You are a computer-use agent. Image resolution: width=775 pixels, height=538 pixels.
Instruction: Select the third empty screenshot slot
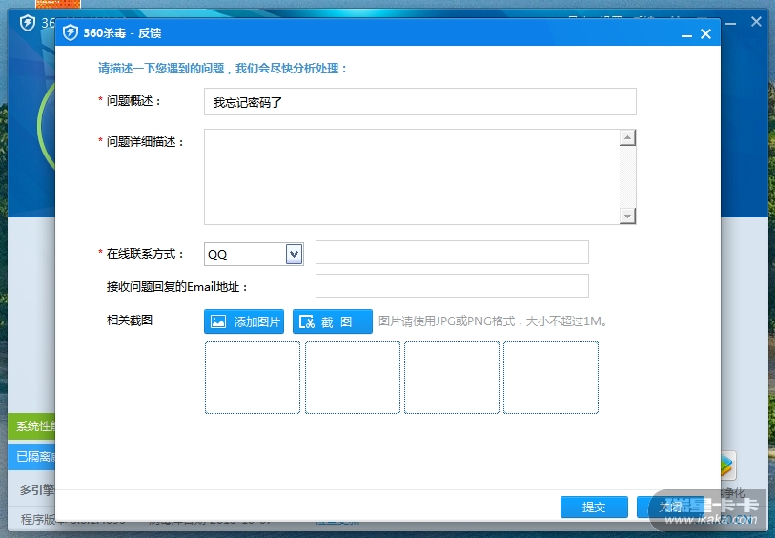point(452,378)
